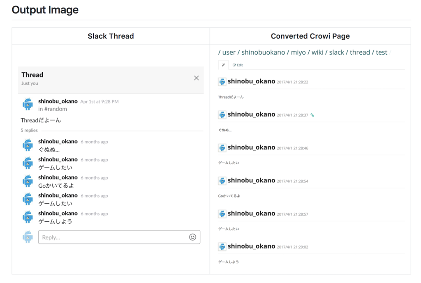Viewport: 421px width, 283px height.
Task: Click the Crowi avatar at 2017/4/1 21:28:37
Action: 222,115
